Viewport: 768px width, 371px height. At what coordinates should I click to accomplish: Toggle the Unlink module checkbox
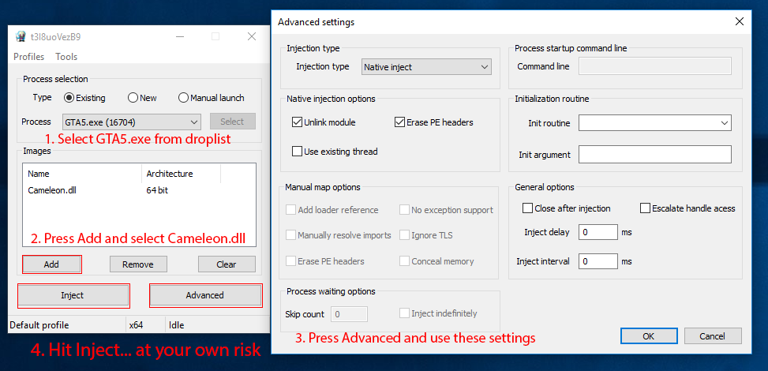click(324, 122)
